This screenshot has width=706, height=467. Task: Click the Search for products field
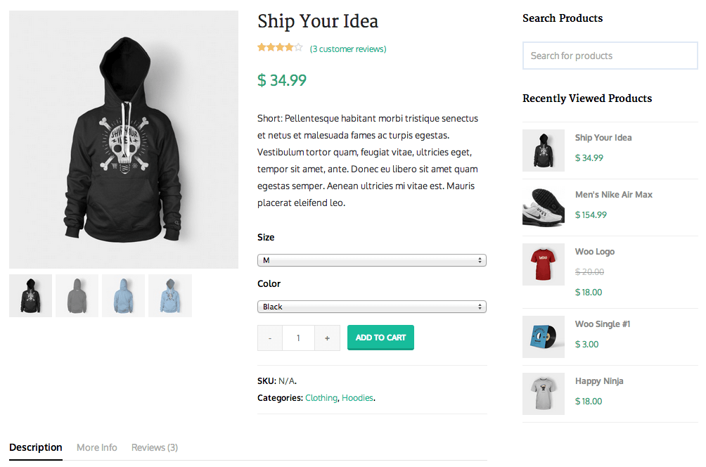610,56
